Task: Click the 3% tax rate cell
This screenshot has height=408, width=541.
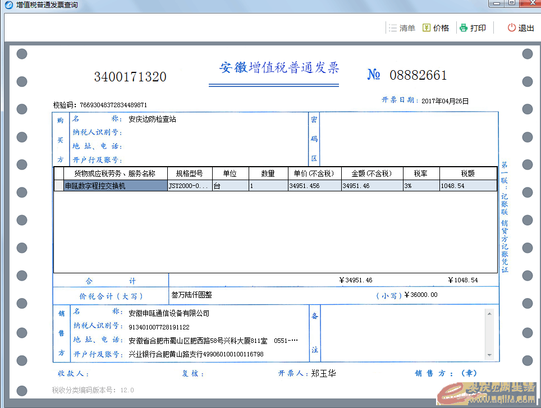Action: click(420, 186)
